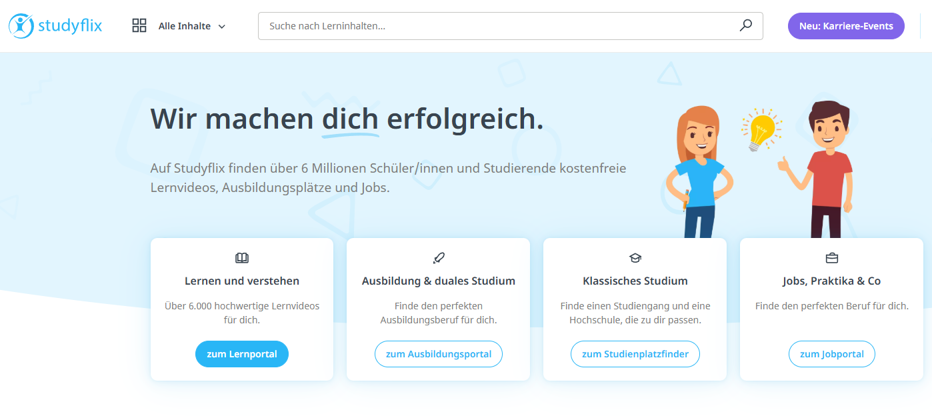Click the rocket icon above Ausbildung
Image resolution: width=932 pixels, height=416 pixels.
tap(438, 258)
